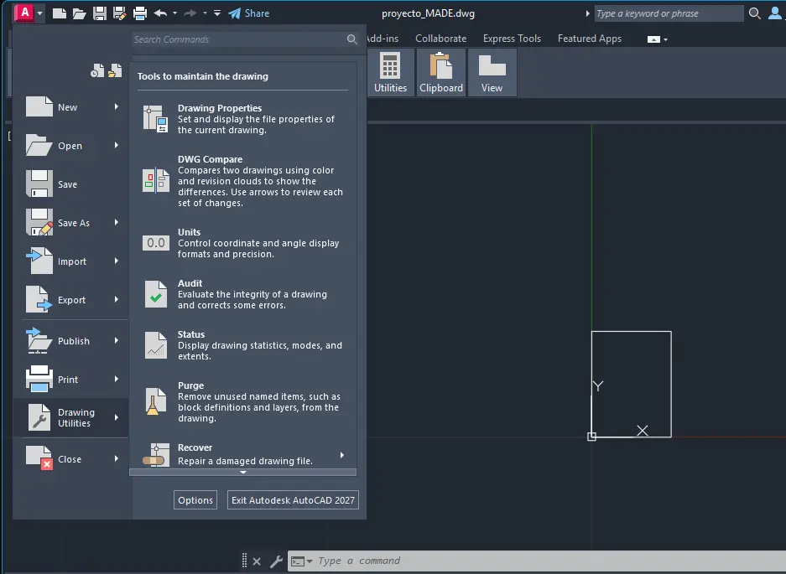Expand the Open submenu arrow
The width and height of the screenshot is (786, 574).
point(117,145)
